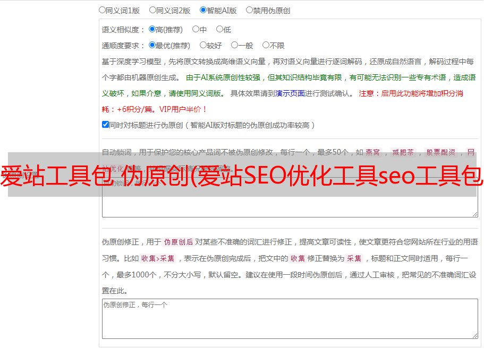Screen dimensions: 484x349
Task: Click the 收集>采集 example tag
Action: [158, 258]
